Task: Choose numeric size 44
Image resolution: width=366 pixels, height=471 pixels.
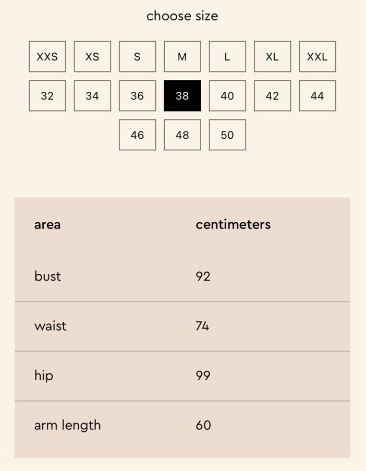Action: (x=317, y=95)
